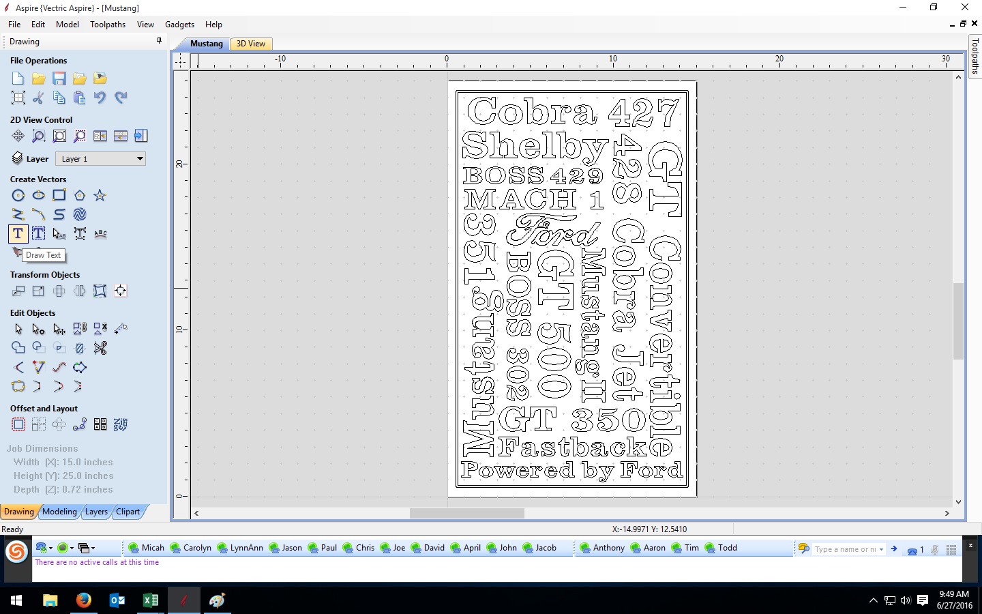
Task: Click the Offset vectors icon
Action: [18, 425]
